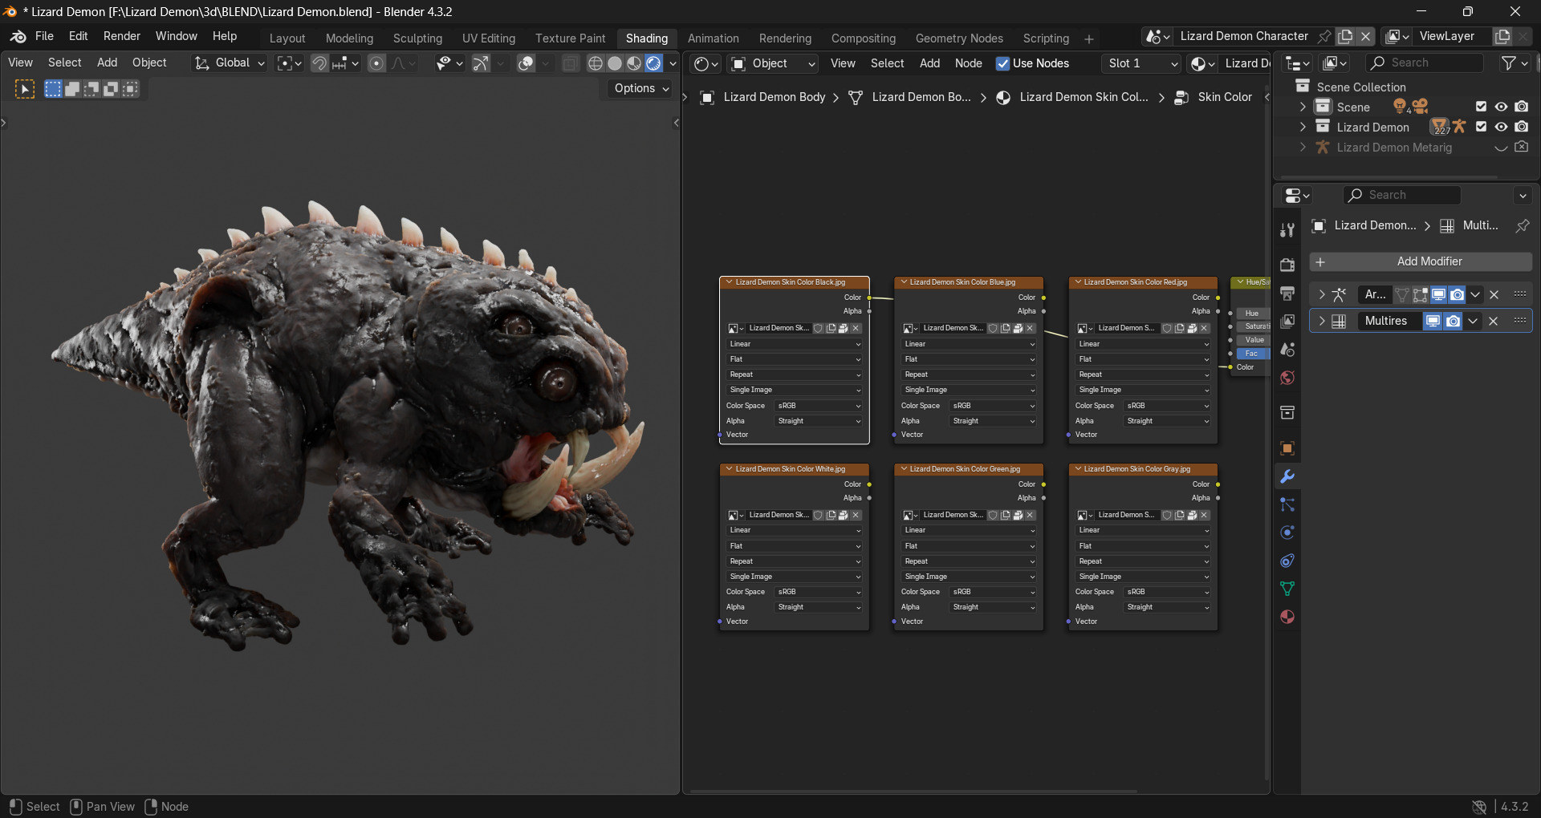Pin the properties editor context
The width and height of the screenshot is (1541, 818).
[x=1522, y=226]
